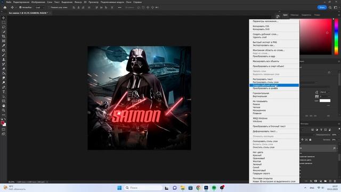Click the blue Share button top right

pyautogui.click(x=322, y=7)
